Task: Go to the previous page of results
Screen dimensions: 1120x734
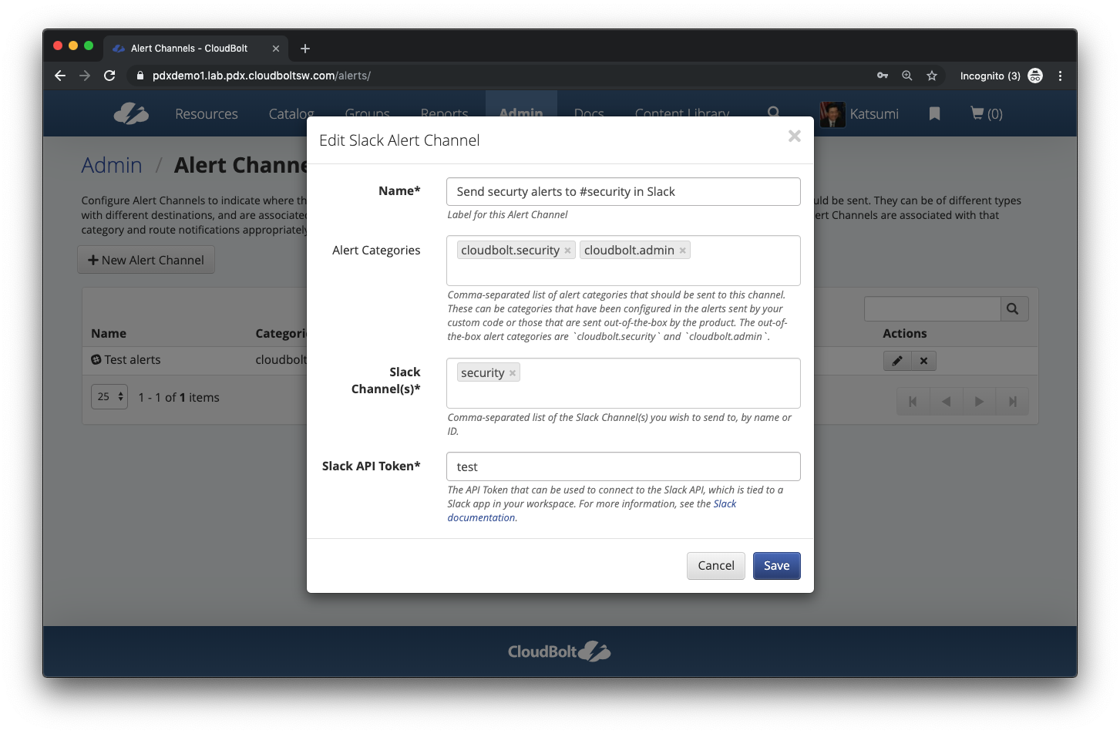Action: tap(946, 402)
